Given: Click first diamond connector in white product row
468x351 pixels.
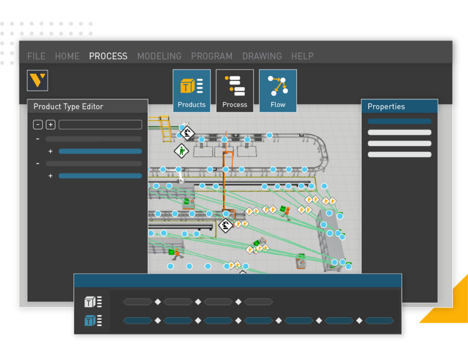Looking at the screenshot, I should (158, 302).
